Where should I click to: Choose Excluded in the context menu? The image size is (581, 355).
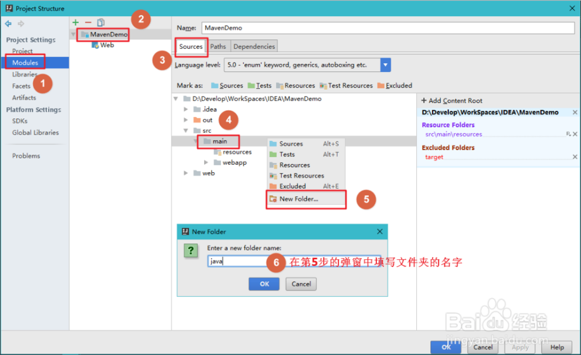(x=306, y=187)
